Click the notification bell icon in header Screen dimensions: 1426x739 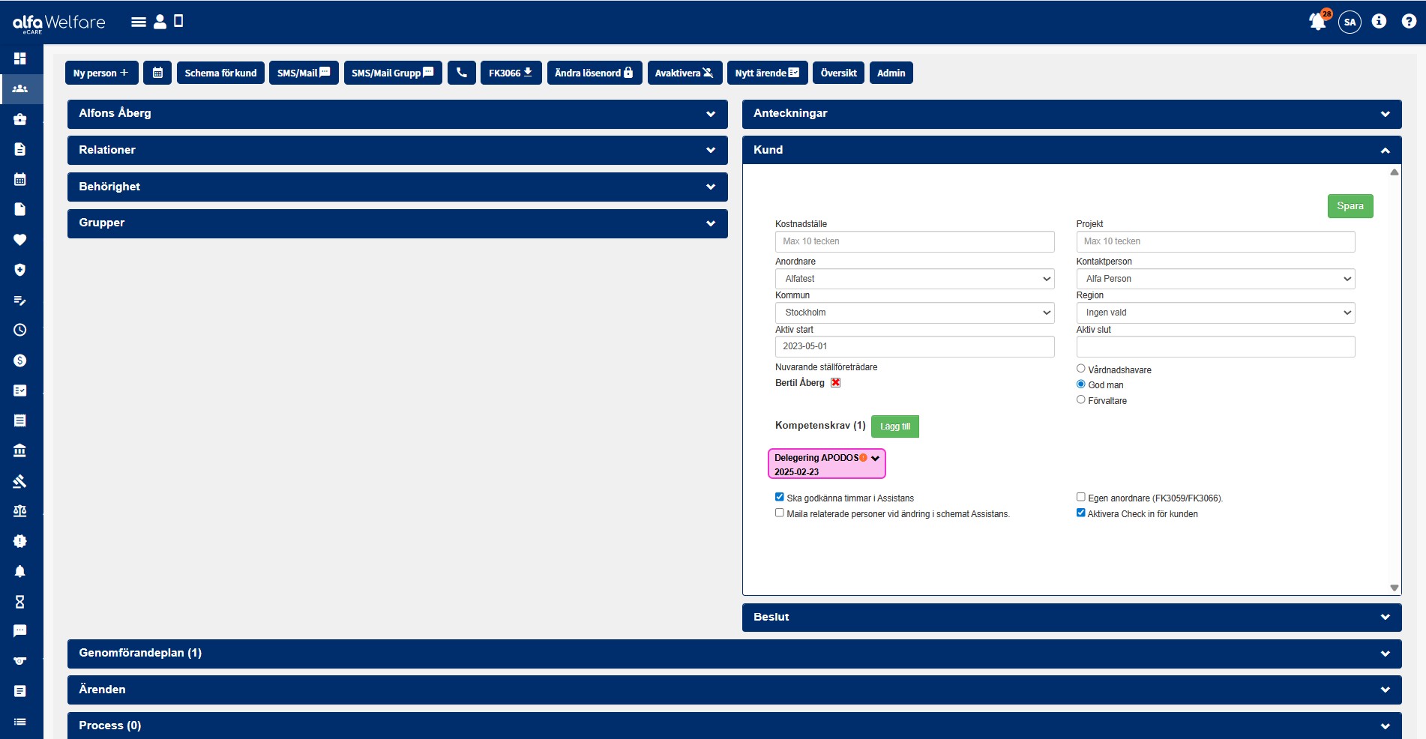[x=1317, y=22]
